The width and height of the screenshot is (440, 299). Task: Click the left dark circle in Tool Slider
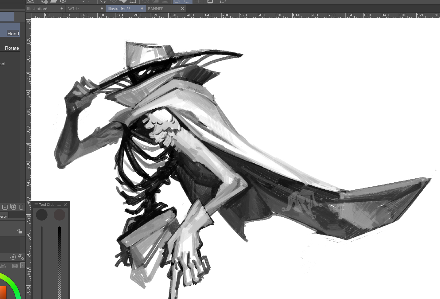coord(42,215)
